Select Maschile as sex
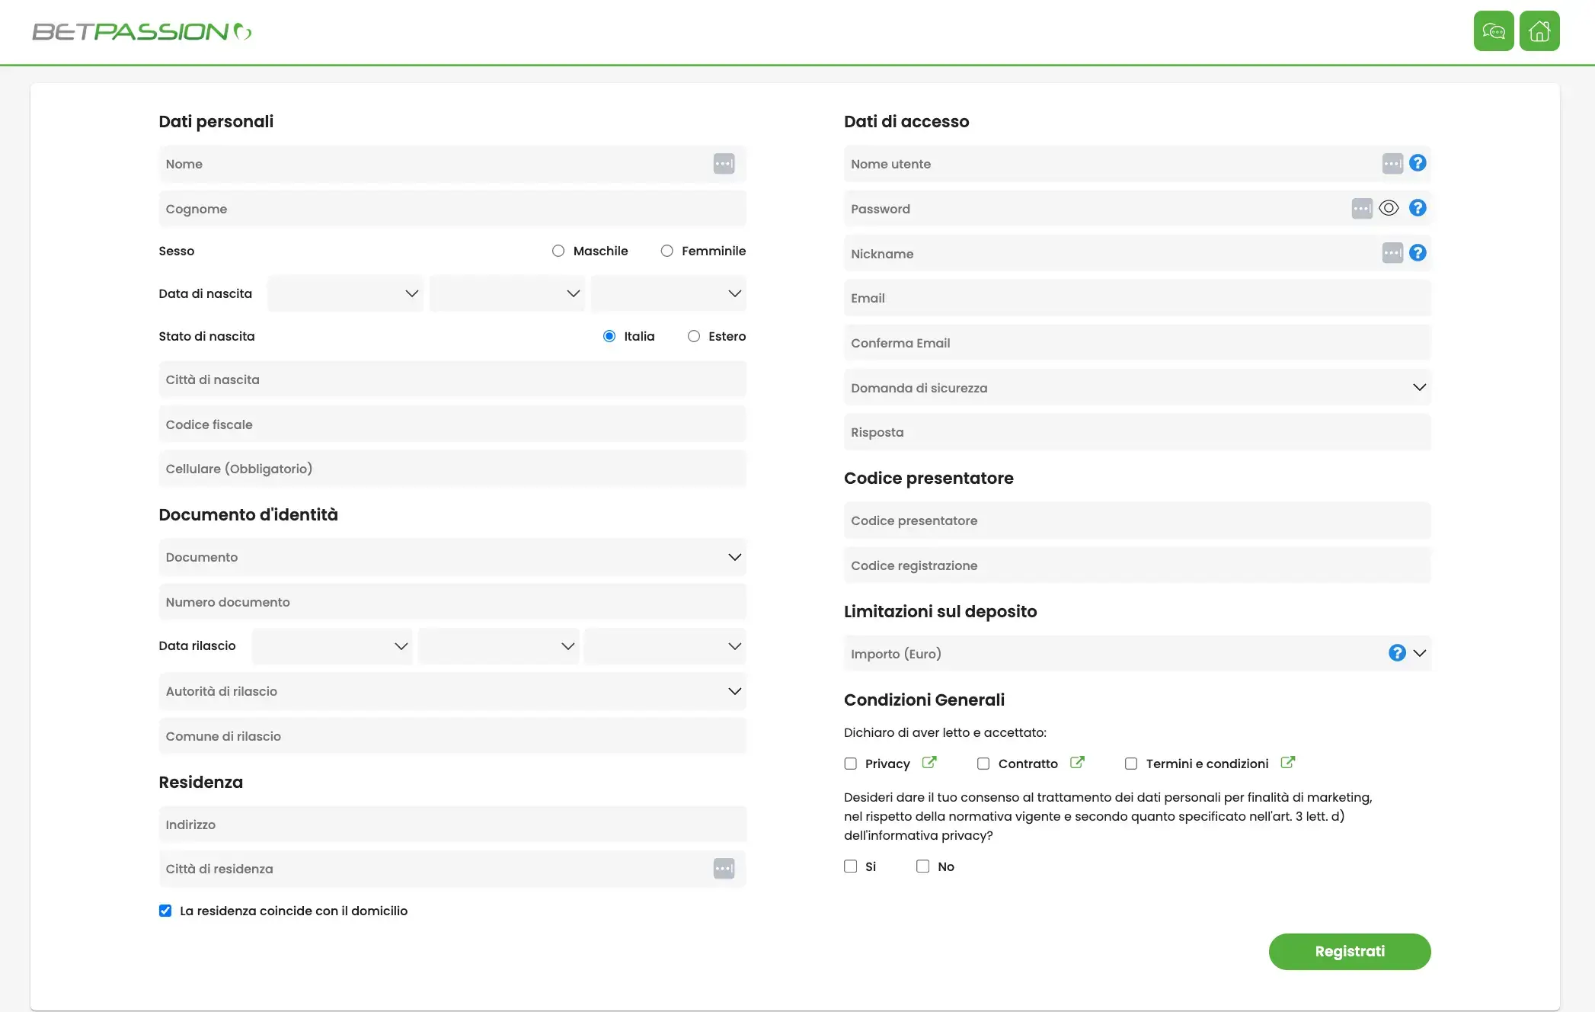 pyautogui.click(x=558, y=251)
